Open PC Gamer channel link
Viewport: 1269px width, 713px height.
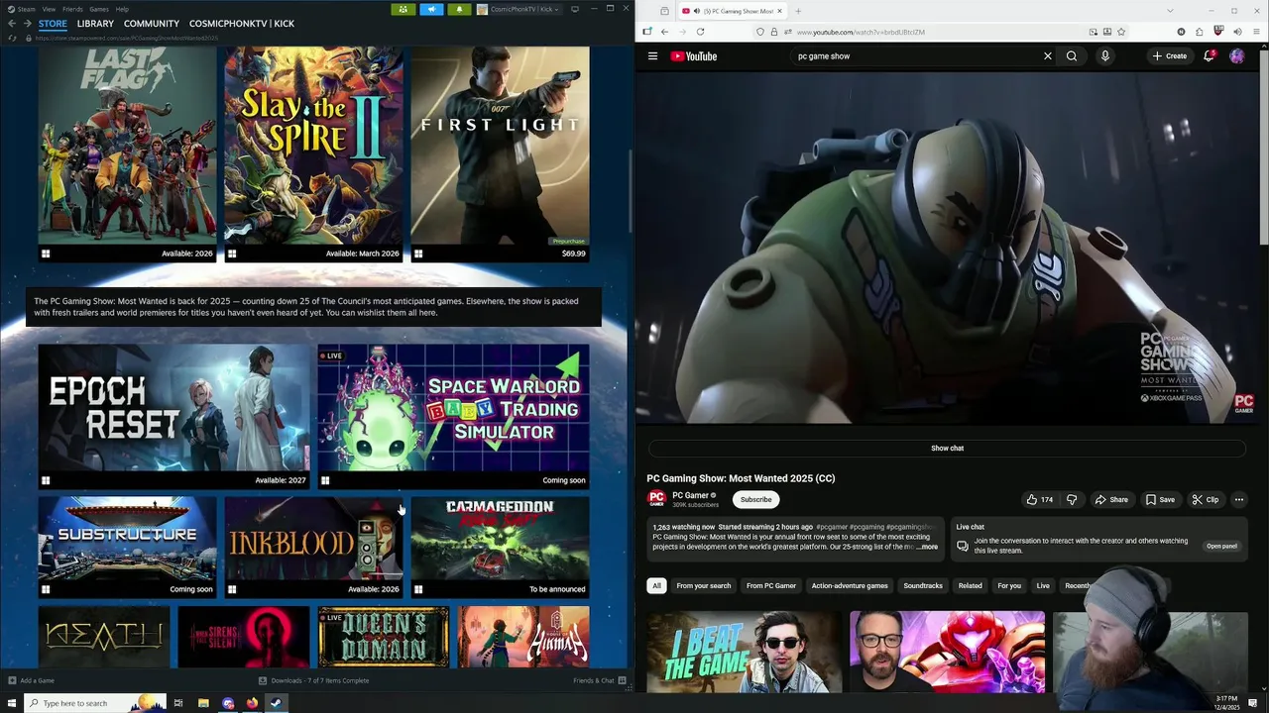pos(690,495)
